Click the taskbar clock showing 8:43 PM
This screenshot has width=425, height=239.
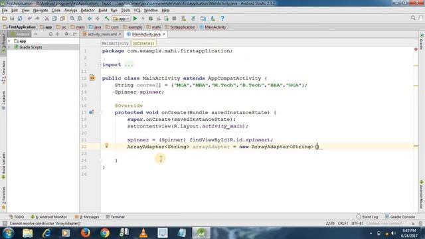click(409, 233)
